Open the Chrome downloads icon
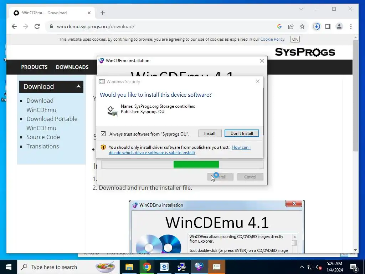This screenshot has width=365, height=274. click(317, 26)
